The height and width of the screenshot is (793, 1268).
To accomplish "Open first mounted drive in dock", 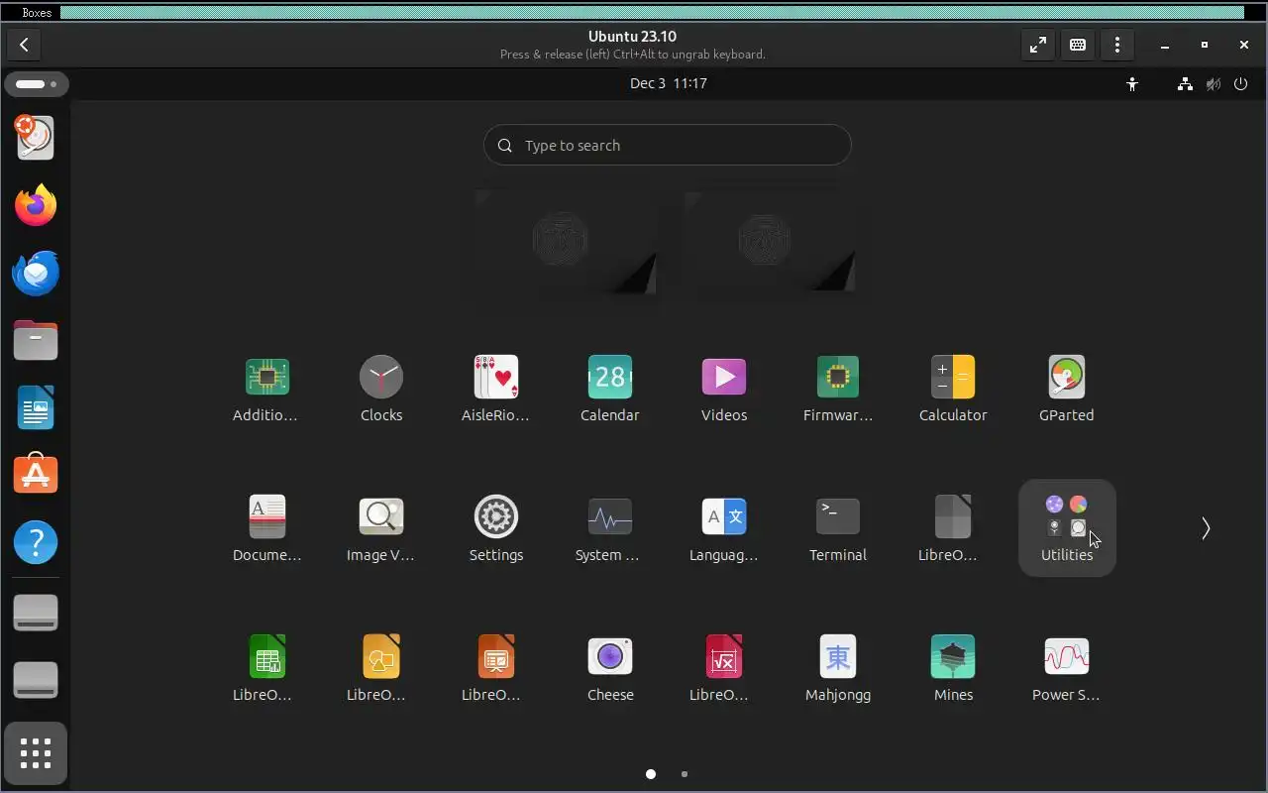I will pyautogui.click(x=36, y=613).
